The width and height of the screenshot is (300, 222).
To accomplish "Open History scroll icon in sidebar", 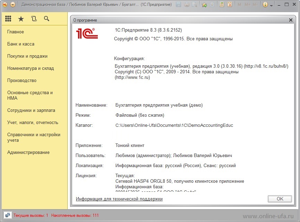I will [34, 19].
